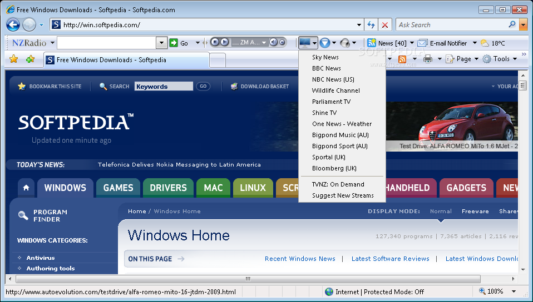
Task: Open the radio station selector ZM A...
Action: click(x=249, y=42)
